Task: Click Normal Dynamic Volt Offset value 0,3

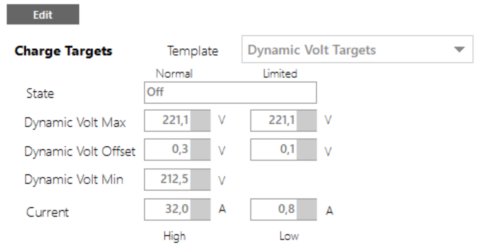Action: point(167,149)
